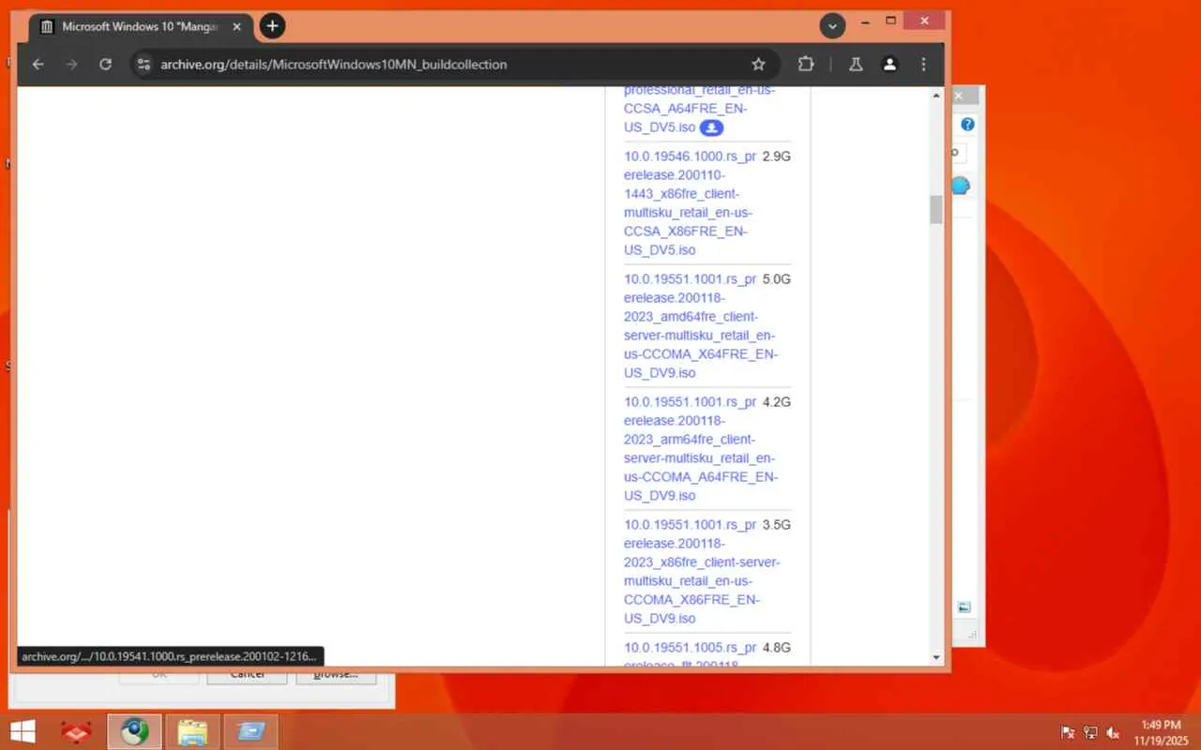1201x750 pixels.
Task: Open the Windows Start button
Action: 23,731
